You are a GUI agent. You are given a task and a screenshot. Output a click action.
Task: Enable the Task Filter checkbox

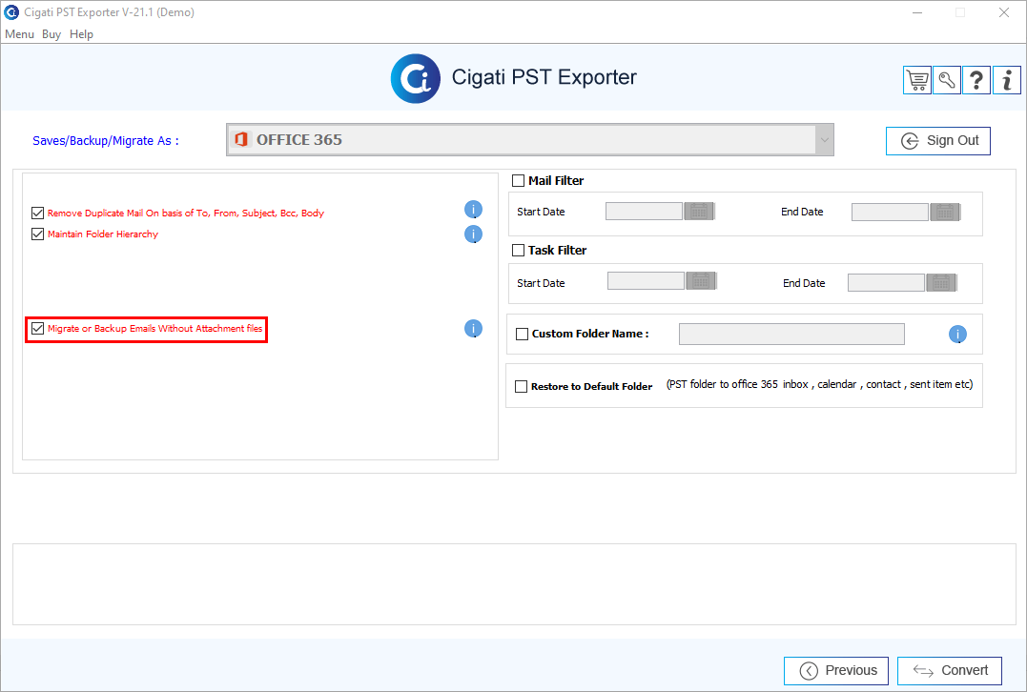coord(518,250)
